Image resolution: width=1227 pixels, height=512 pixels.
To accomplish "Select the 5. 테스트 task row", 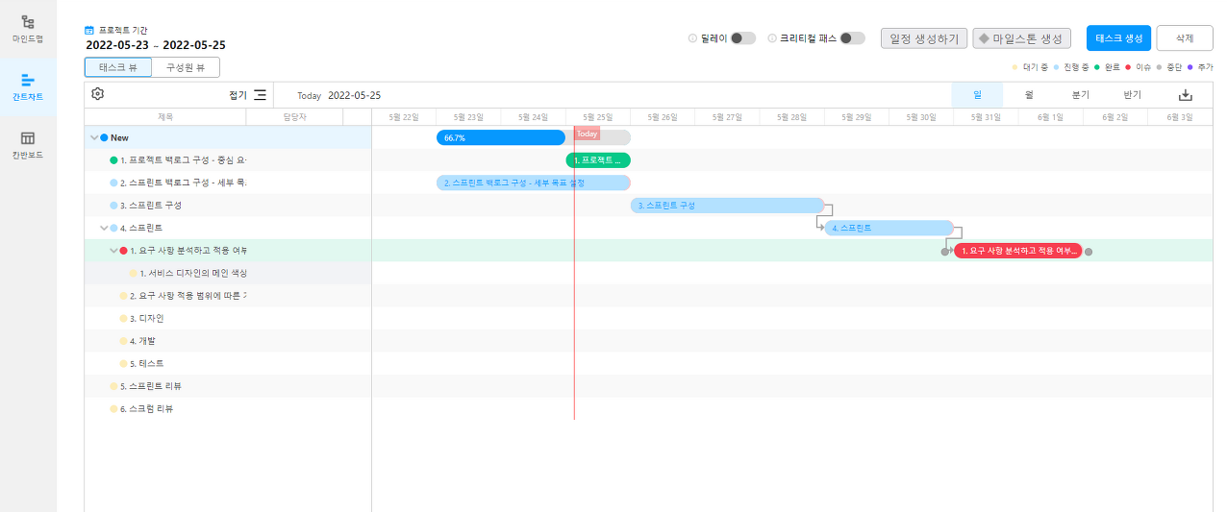I will [228, 363].
